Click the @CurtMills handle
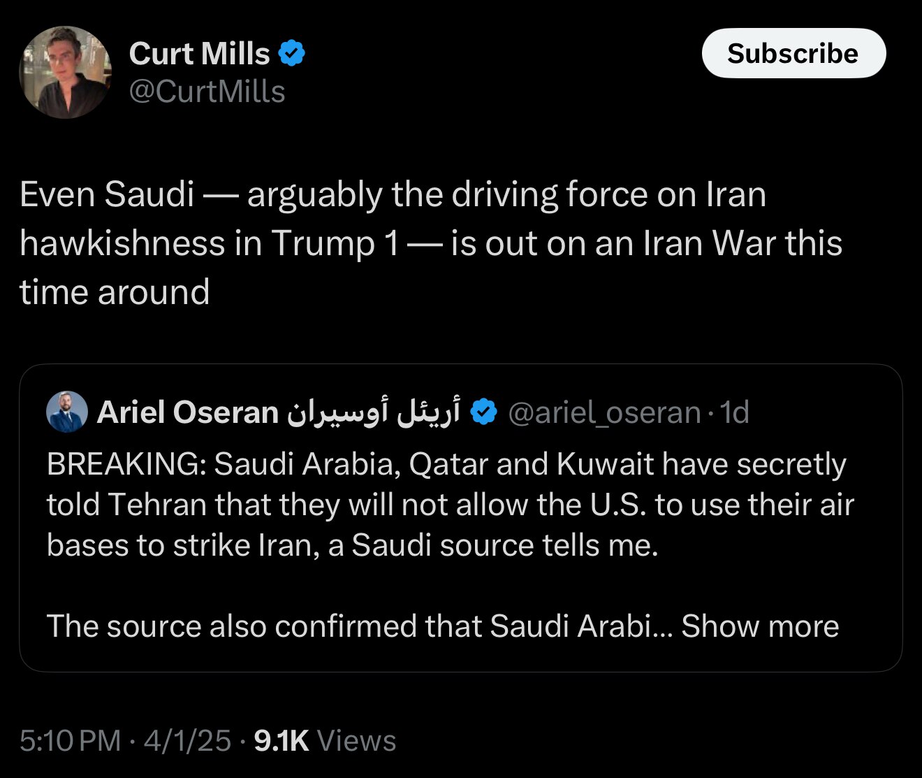 206,91
